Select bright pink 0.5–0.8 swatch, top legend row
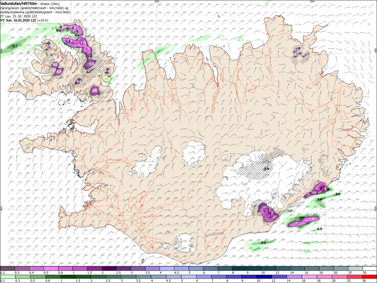377x283 pixels. click(51, 269)
